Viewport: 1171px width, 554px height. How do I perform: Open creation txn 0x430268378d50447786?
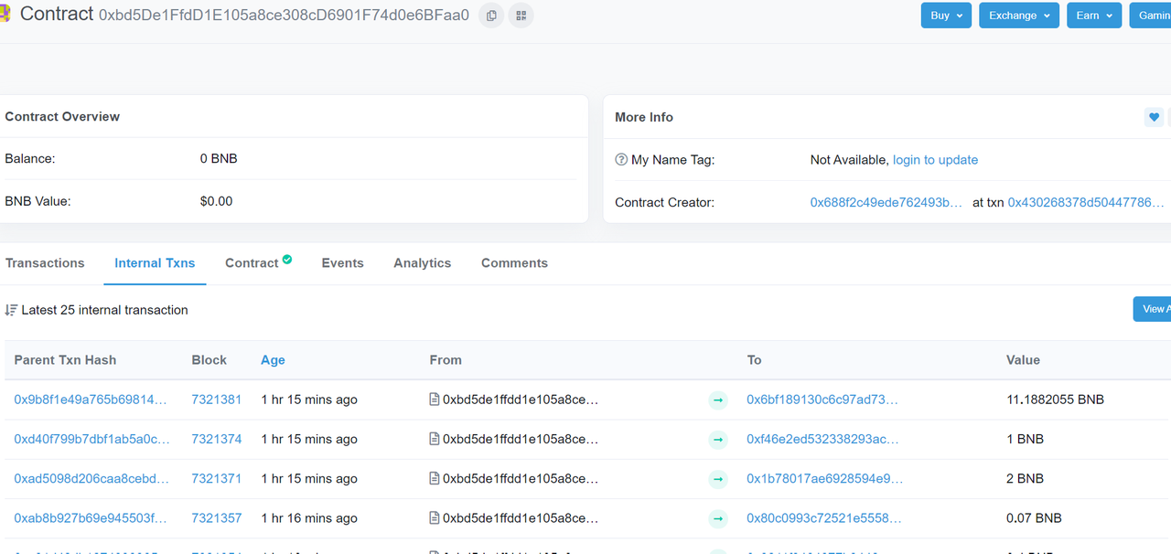click(1086, 202)
